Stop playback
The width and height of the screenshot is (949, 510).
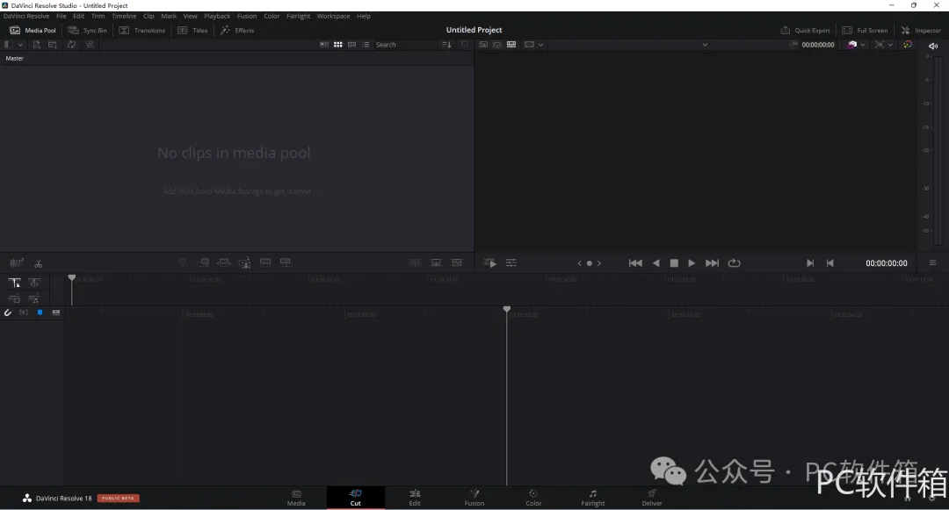[x=674, y=262]
